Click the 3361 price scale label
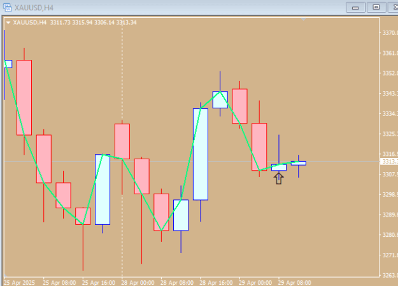The height and width of the screenshot is (286, 398). click(x=390, y=53)
